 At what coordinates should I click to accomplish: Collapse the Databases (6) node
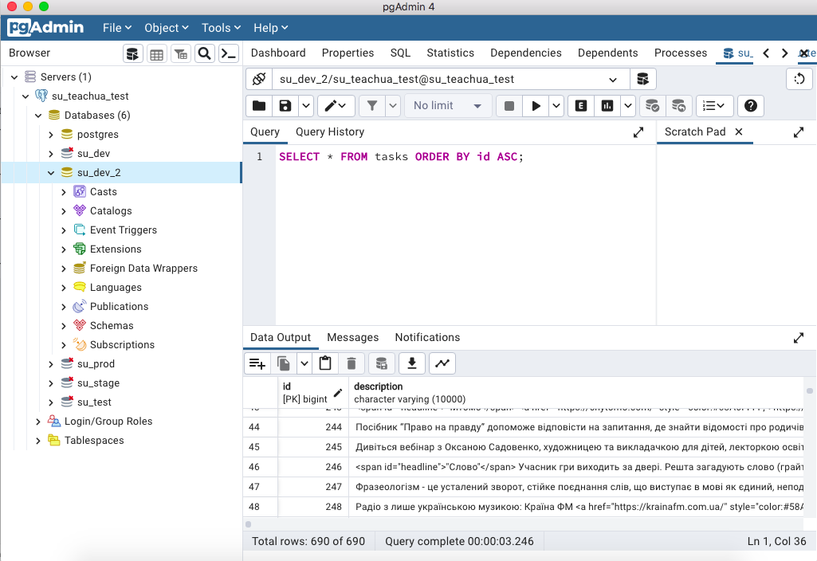(38, 115)
